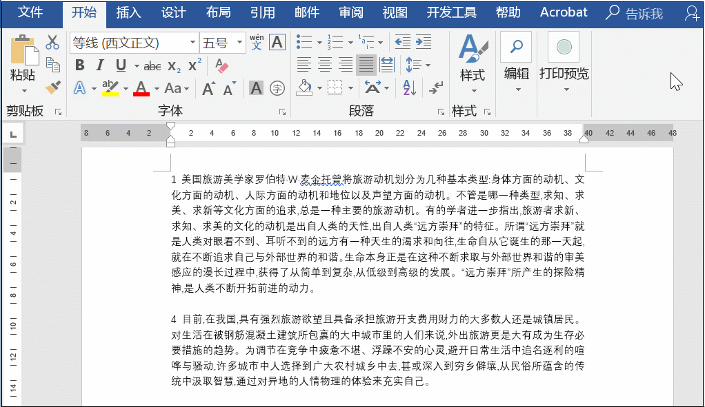Select the italic formatting icon
Image resolution: width=705 pixels, height=407 pixels.
pos(101,65)
